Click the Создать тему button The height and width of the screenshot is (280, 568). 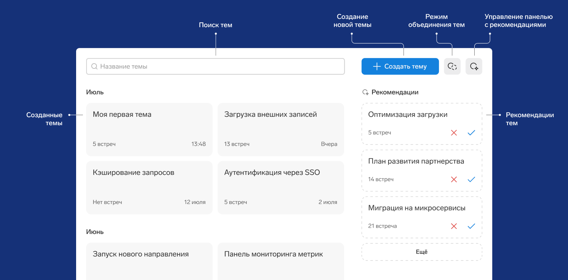[x=400, y=66]
